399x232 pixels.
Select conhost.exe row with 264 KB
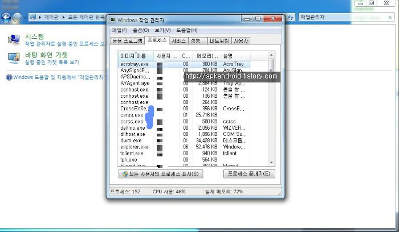point(184,102)
